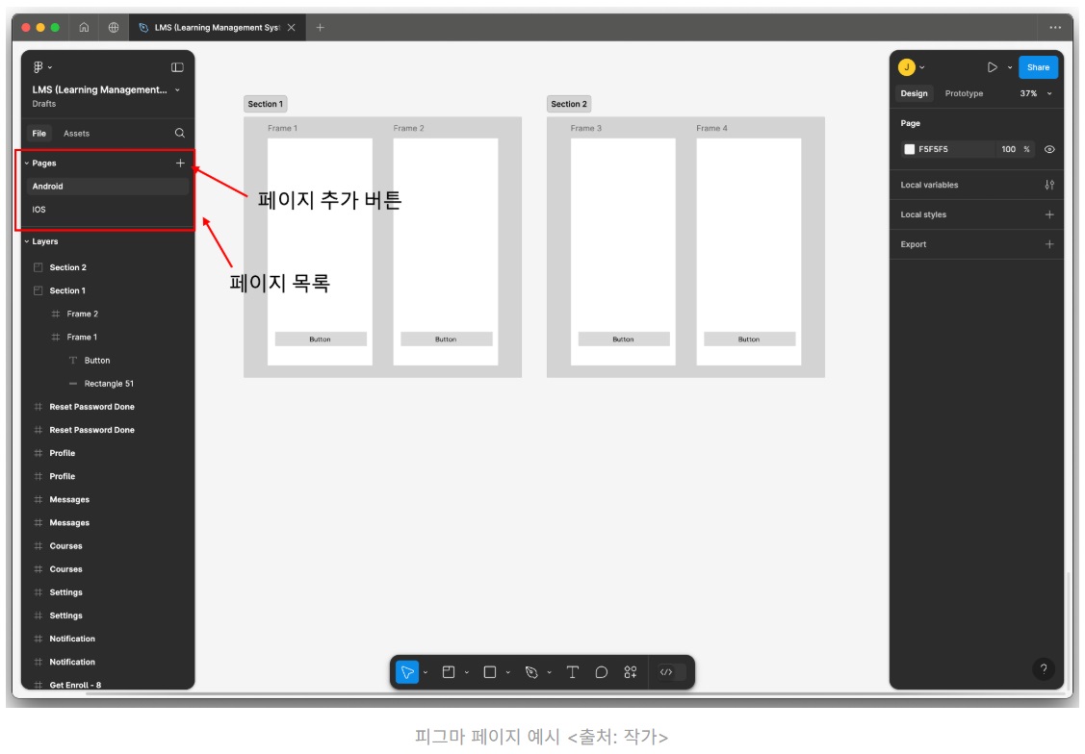The height and width of the screenshot is (754, 1085).
Task: Switch to the Prototype tab
Action: click(964, 93)
